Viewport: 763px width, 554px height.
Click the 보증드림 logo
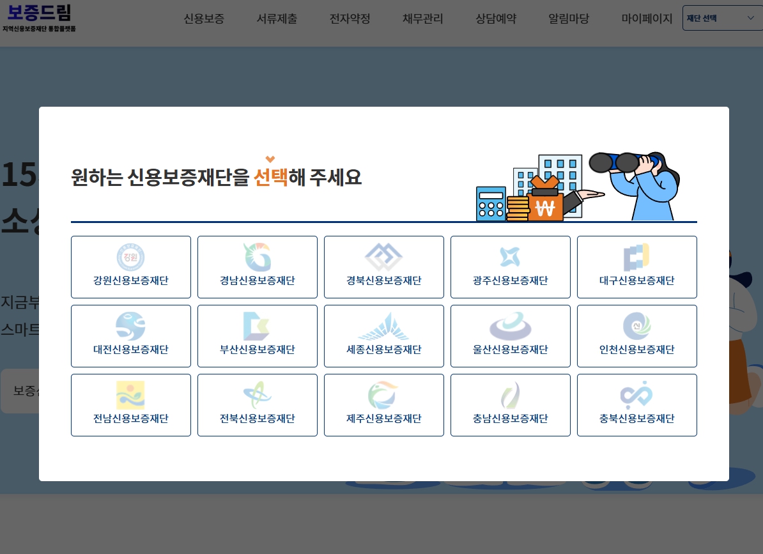point(40,19)
